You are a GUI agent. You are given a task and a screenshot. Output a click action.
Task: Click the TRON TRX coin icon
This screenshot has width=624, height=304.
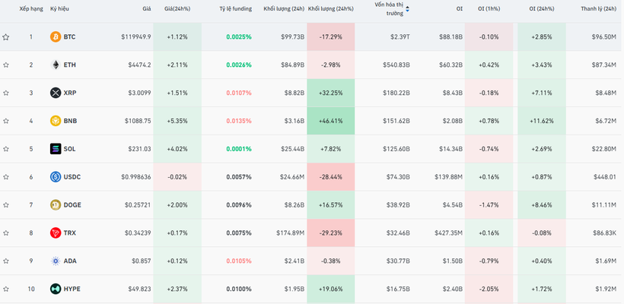pyautogui.click(x=55, y=233)
